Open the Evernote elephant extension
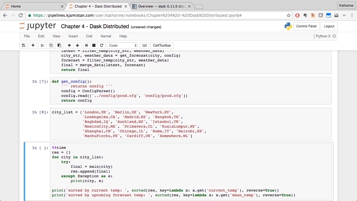 [x=305, y=15]
